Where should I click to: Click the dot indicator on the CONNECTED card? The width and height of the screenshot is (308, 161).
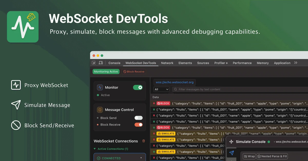click(x=141, y=158)
